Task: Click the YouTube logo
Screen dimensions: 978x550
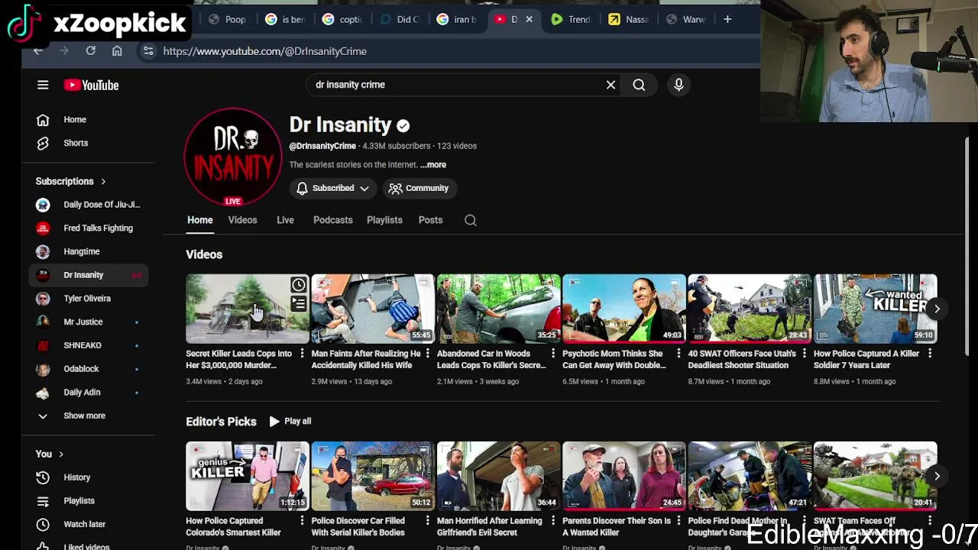Action: [x=91, y=85]
